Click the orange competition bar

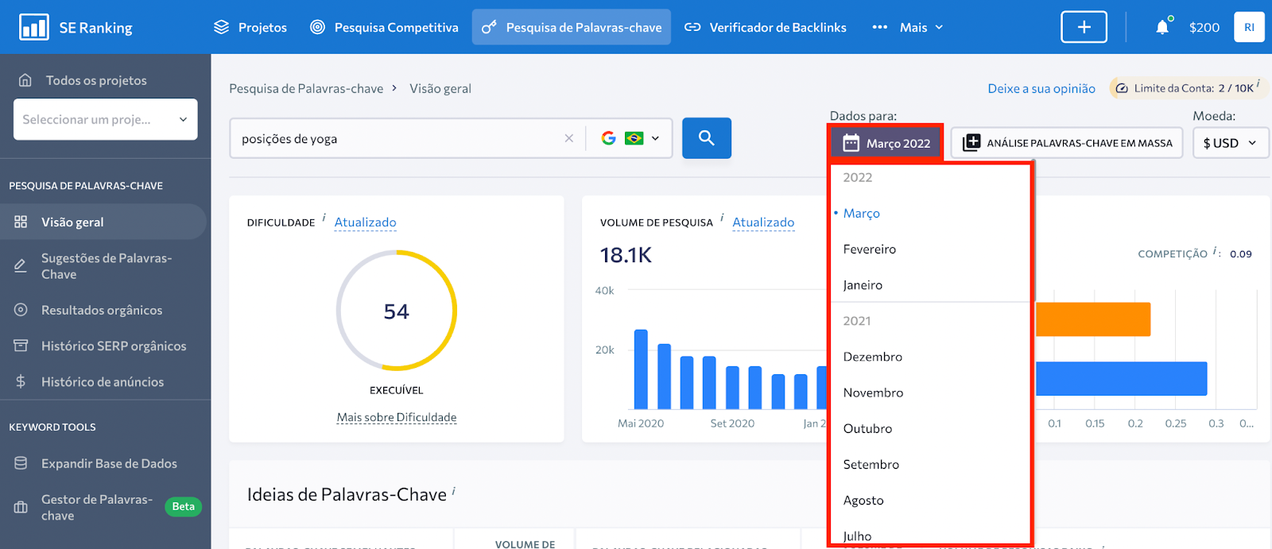tap(1092, 319)
